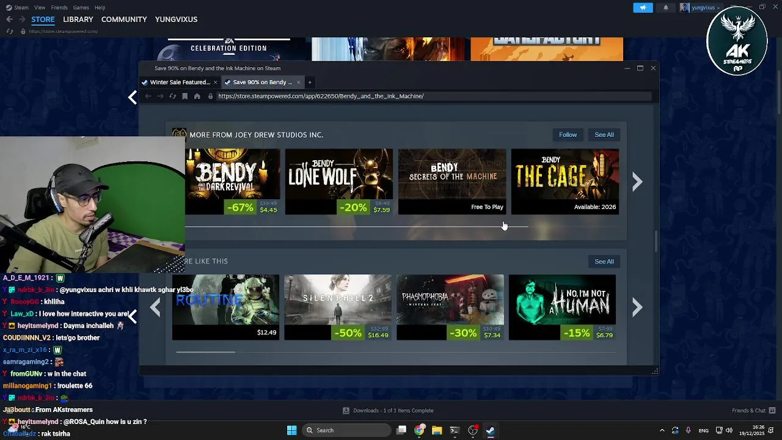Go home in popup browser toolbar

tap(197, 96)
